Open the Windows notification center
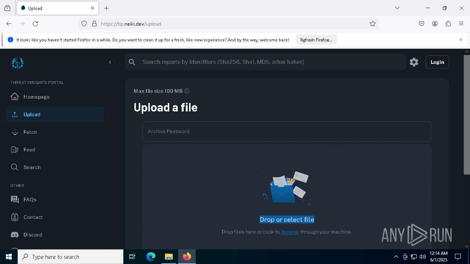This screenshot has width=470, height=264. pyautogui.click(x=458, y=257)
